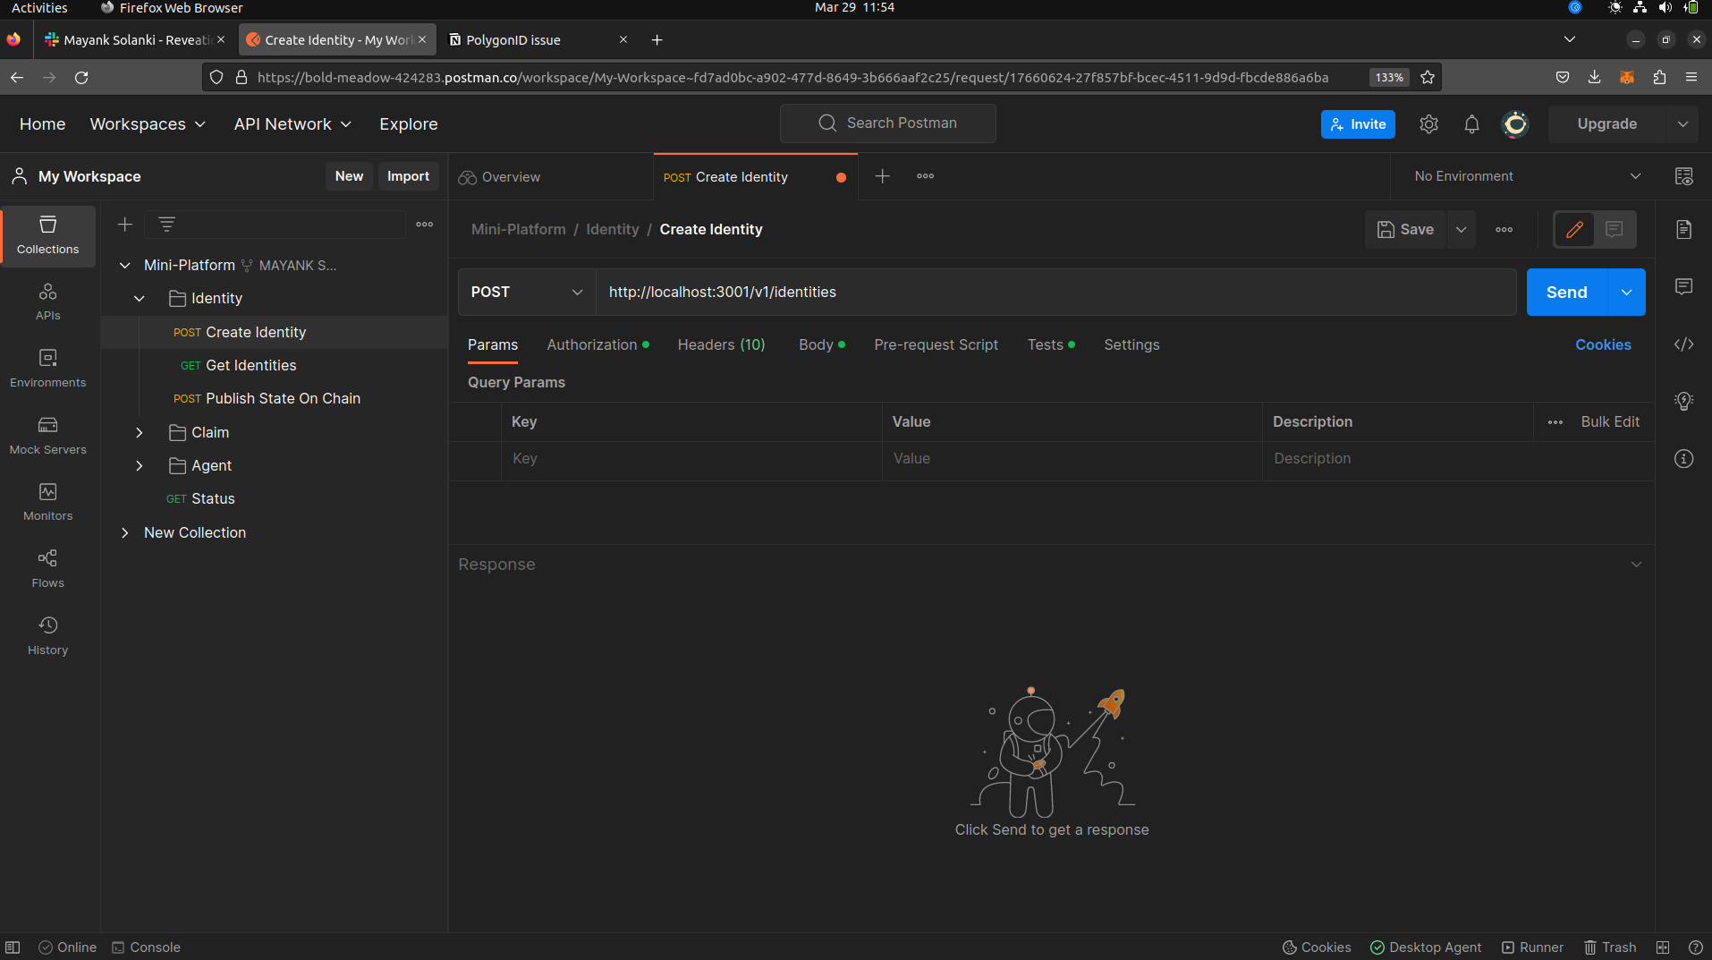Open the code snippet panel on the right
The width and height of the screenshot is (1712, 960).
point(1685,344)
